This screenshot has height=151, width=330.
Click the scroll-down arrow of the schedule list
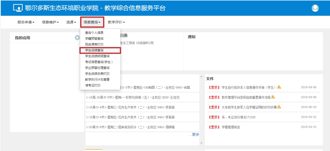pos(201,143)
